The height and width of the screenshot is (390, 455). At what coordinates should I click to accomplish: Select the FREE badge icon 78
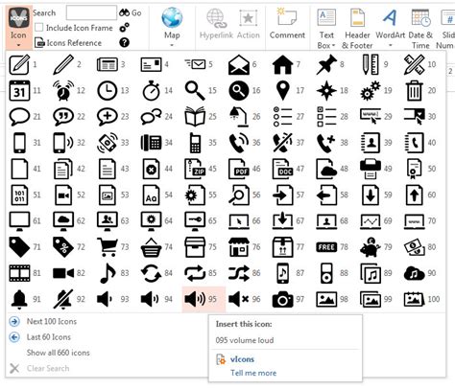[x=326, y=247]
